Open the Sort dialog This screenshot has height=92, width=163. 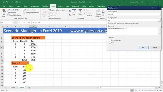(74, 12)
